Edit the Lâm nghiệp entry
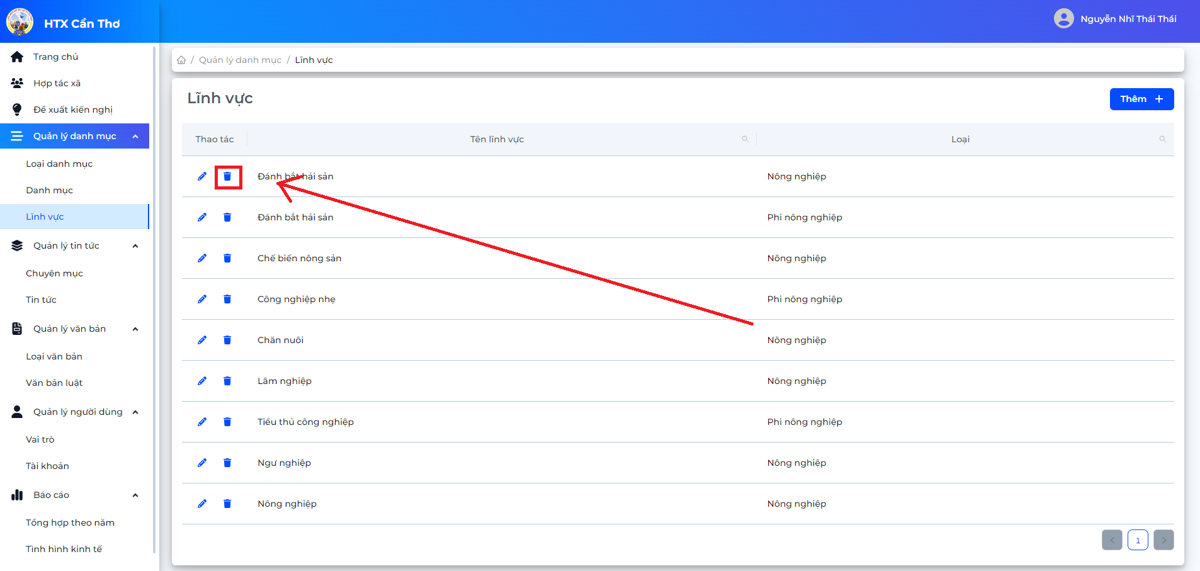Image resolution: width=1200 pixels, height=571 pixels. point(202,381)
